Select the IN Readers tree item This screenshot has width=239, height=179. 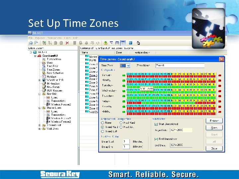pos(53,84)
